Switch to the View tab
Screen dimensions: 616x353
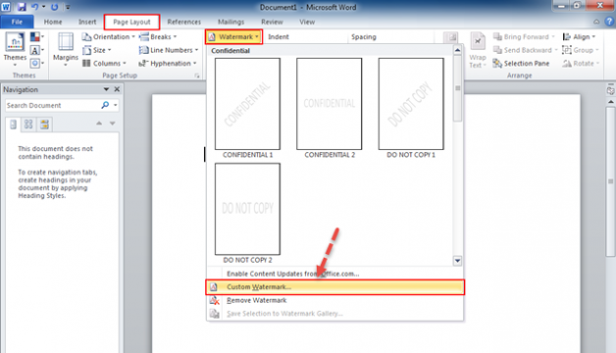pos(307,22)
